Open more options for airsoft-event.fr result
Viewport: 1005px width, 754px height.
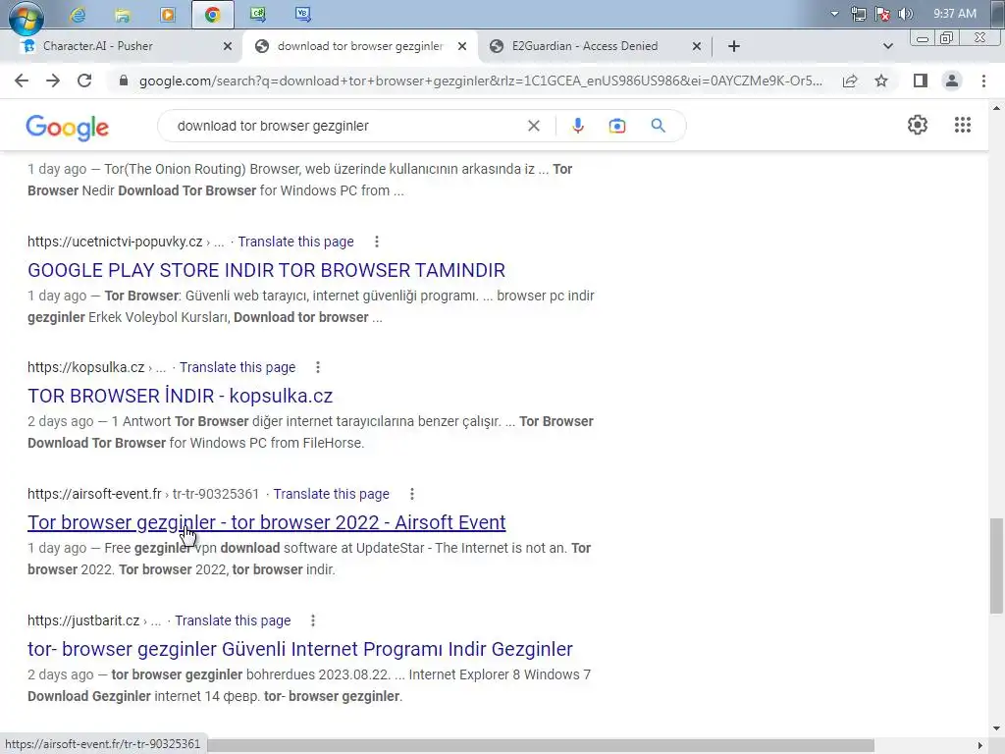point(412,494)
